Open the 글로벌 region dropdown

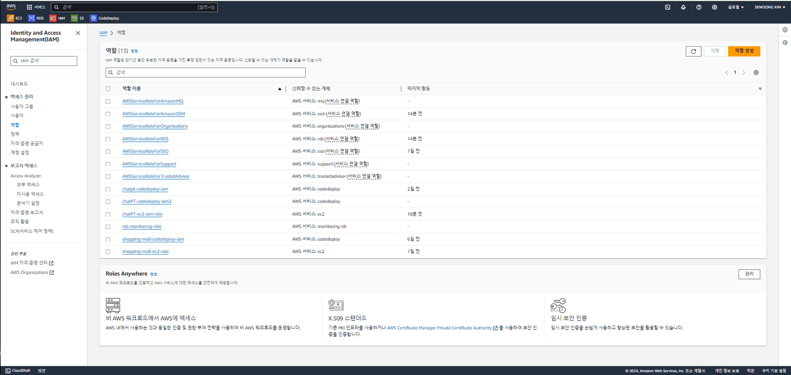click(736, 7)
